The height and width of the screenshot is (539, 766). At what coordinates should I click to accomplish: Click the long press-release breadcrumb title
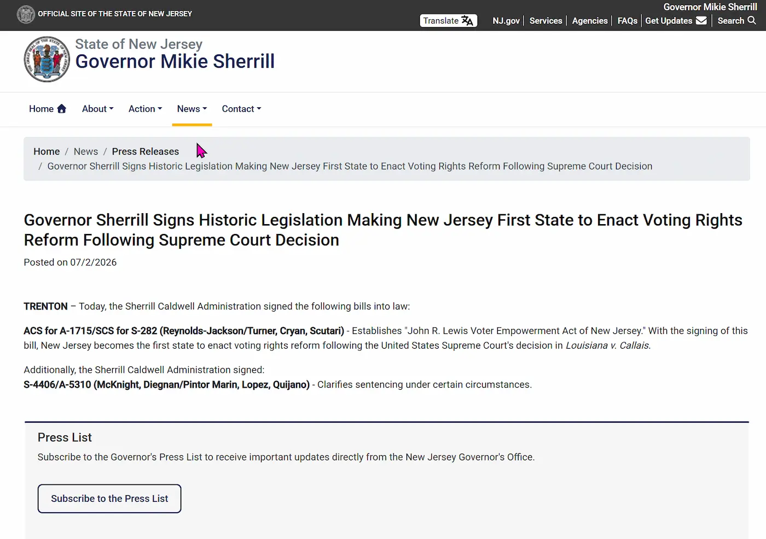coord(350,166)
